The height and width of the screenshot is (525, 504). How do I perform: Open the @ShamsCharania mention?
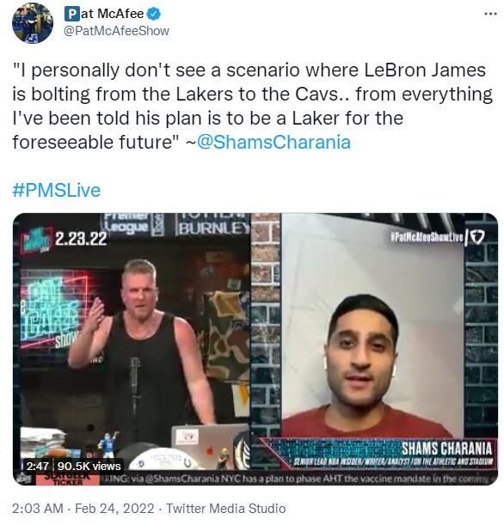pyautogui.click(x=274, y=142)
